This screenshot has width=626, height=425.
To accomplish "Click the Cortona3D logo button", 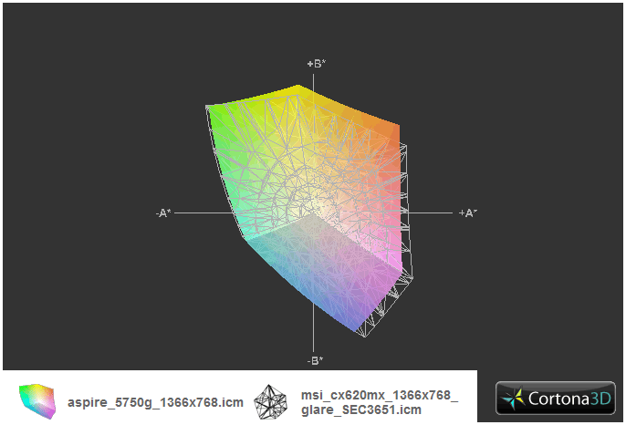I will pos(556,398).
